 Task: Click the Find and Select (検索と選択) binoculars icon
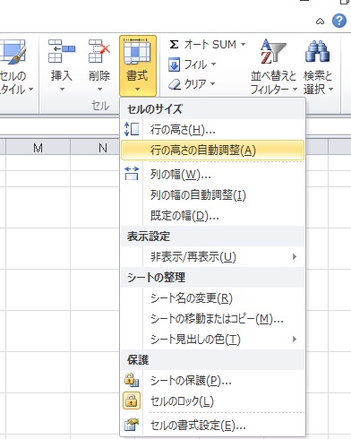point(318,51)
